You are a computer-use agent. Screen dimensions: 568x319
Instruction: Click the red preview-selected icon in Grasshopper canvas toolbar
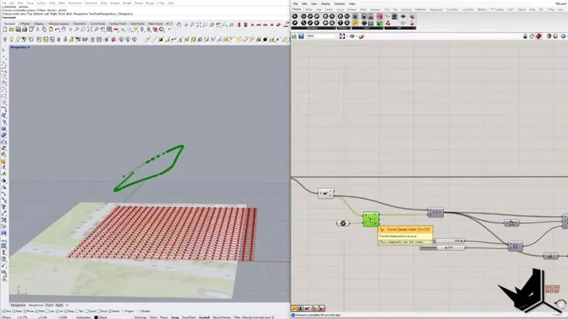click(539, 37)
